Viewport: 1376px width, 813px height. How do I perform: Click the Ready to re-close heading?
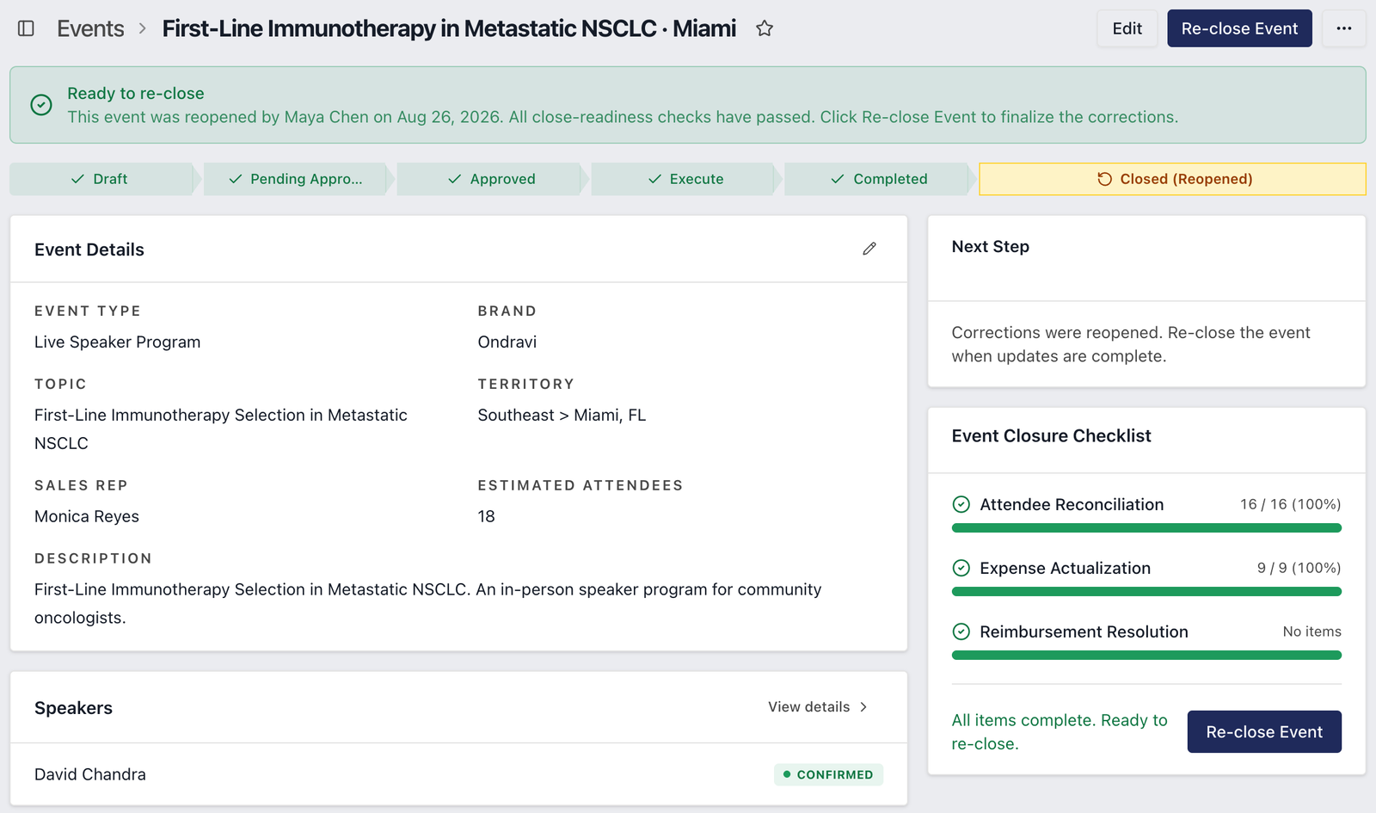click(136, 93)
